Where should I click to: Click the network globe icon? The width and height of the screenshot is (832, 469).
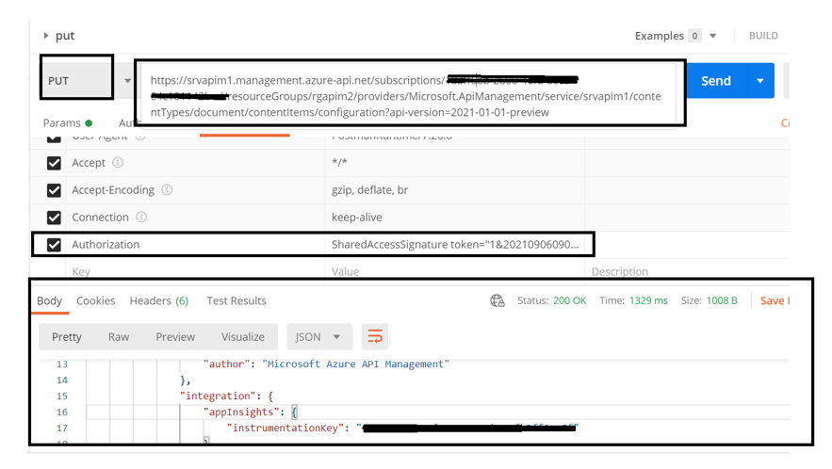[x=498, y=300]
